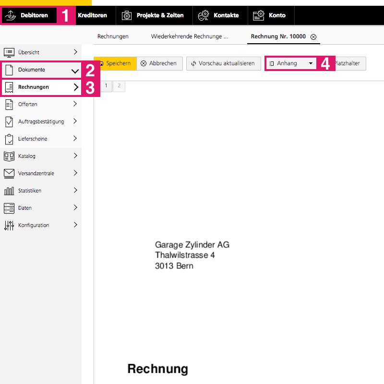Image resolution: width=384 pixels, height=384 pixels.
Task: Click the Konfiguration sliders icon
Action: pos(9,225)
